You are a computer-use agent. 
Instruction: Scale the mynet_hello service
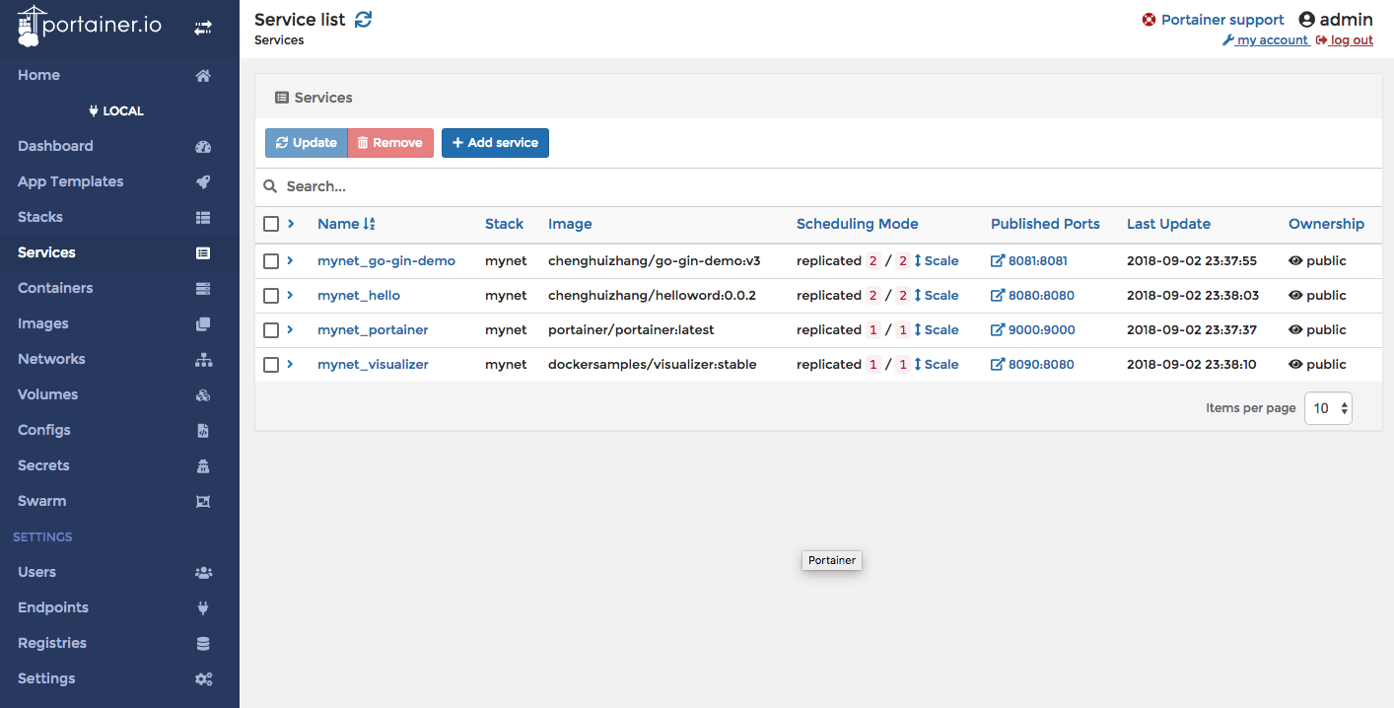pos(937,296)
